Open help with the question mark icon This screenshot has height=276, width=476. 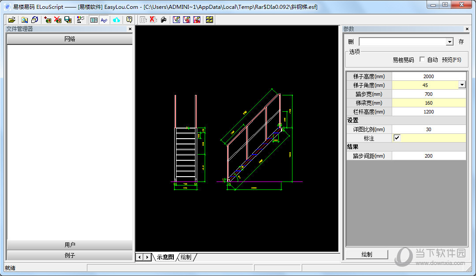[129, 20]
